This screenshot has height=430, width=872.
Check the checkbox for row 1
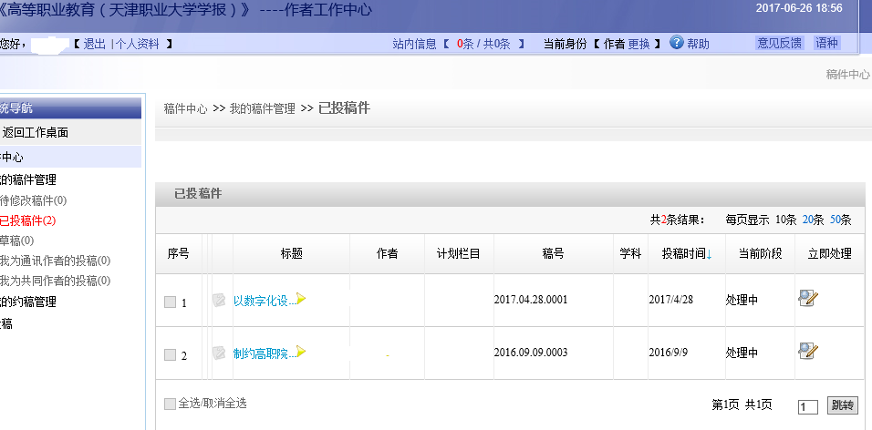171,302
